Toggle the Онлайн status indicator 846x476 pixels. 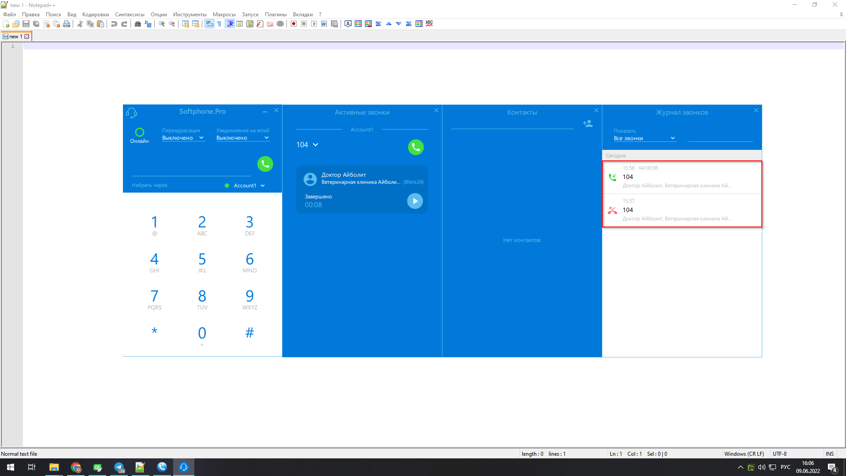coord(139,132)
